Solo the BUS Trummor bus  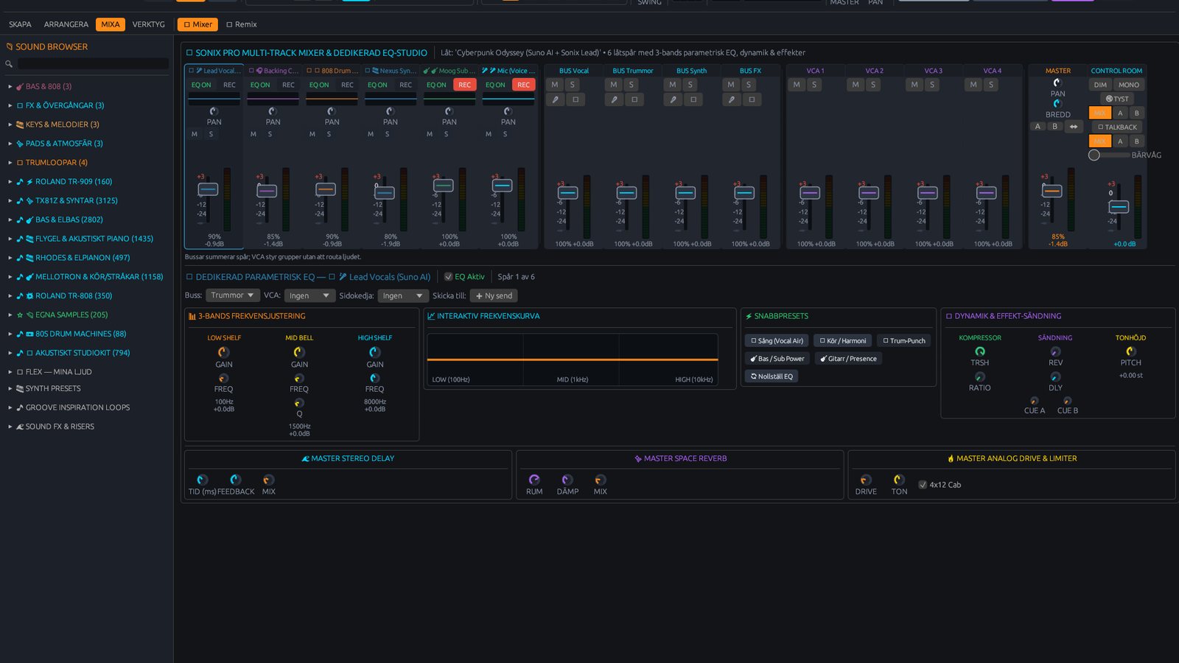tap(632, 85)
